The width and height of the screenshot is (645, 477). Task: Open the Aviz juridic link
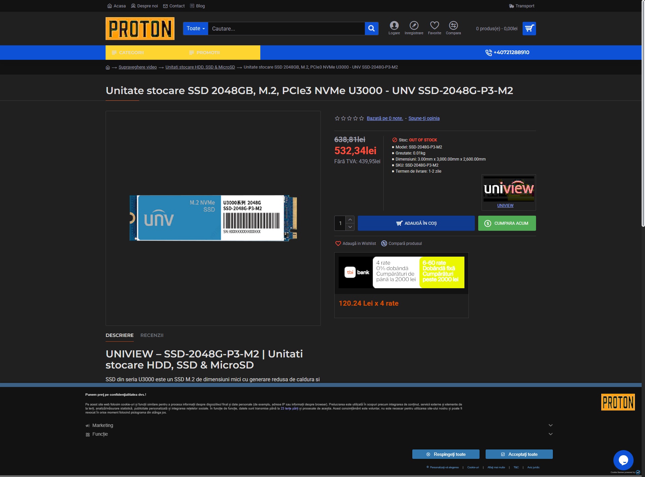(x=533, y=467)
